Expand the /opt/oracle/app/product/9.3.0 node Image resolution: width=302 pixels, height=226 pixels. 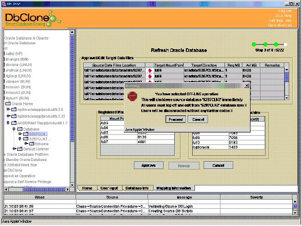[8, 109]
